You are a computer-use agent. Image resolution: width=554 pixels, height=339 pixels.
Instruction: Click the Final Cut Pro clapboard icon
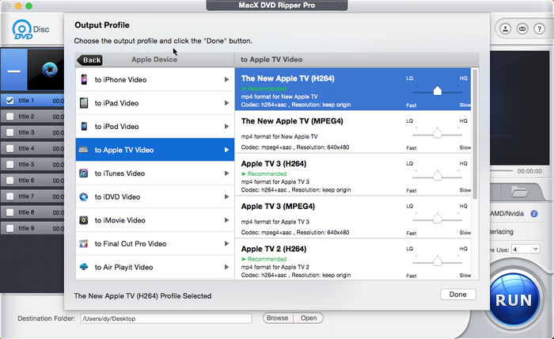[83, 243]
